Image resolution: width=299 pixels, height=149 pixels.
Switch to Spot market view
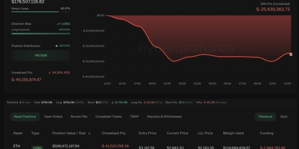[x=284, y=117]
